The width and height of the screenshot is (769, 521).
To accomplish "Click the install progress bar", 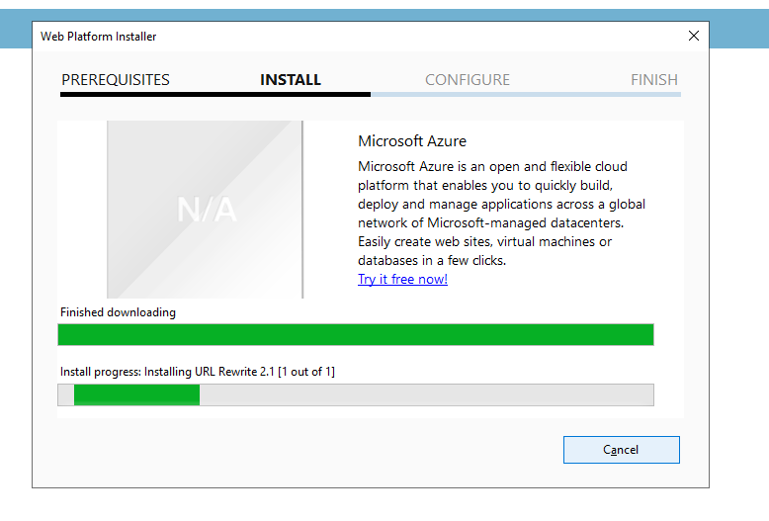I will 356,394.
